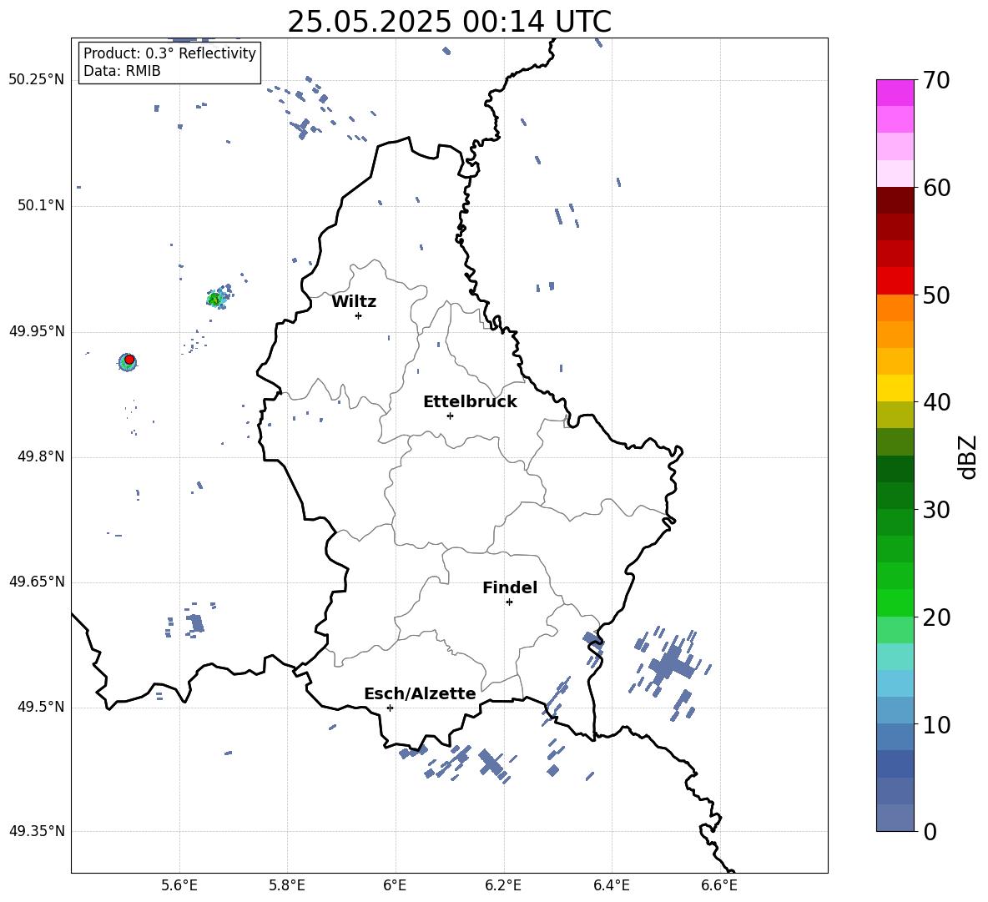Click the Findel station label
Screen dimensions: 988x902
tap(510, 587)
